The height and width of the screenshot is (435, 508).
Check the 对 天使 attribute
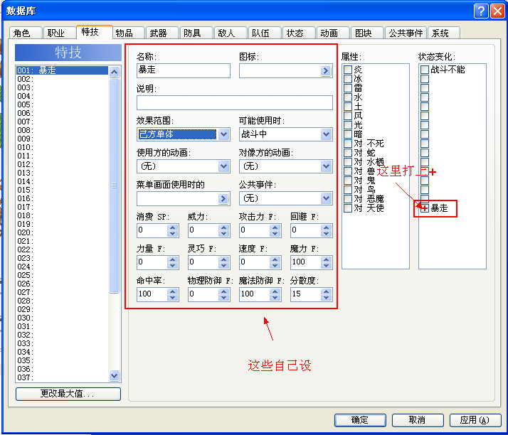click(x=348, y=208)
